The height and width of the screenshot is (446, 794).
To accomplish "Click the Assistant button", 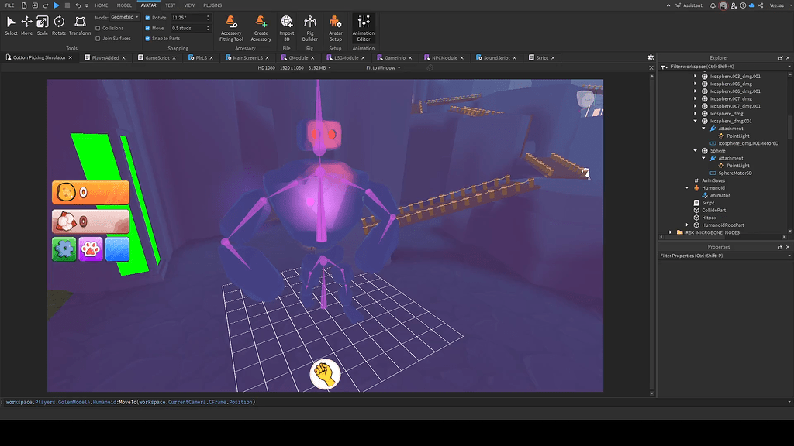I will pyautogui.click(x=689, y=5).
